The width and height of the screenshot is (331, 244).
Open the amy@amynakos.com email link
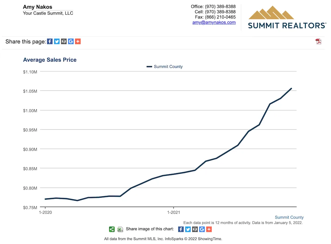tap(214, 23)
